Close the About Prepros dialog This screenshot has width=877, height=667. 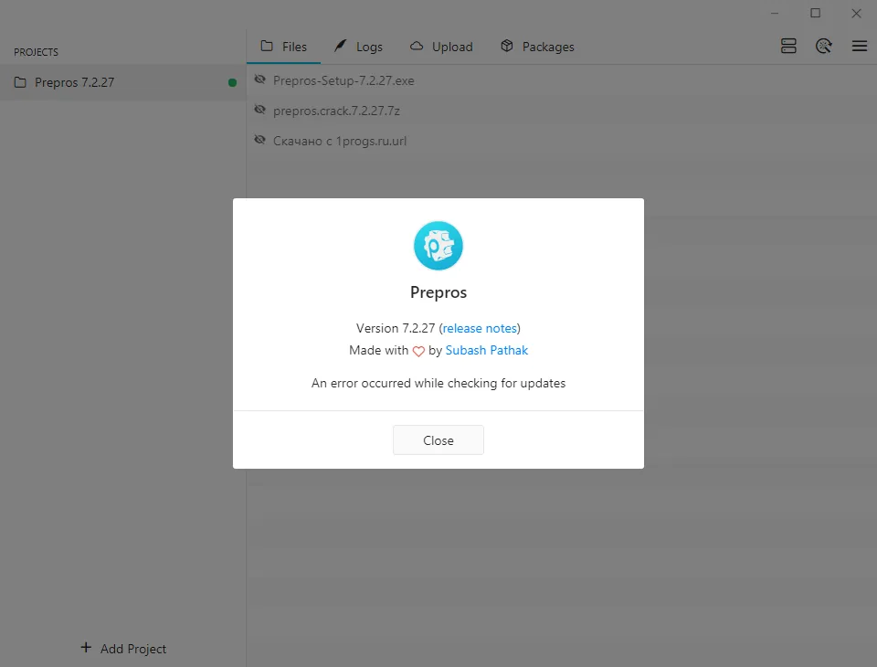pos(438,440)
